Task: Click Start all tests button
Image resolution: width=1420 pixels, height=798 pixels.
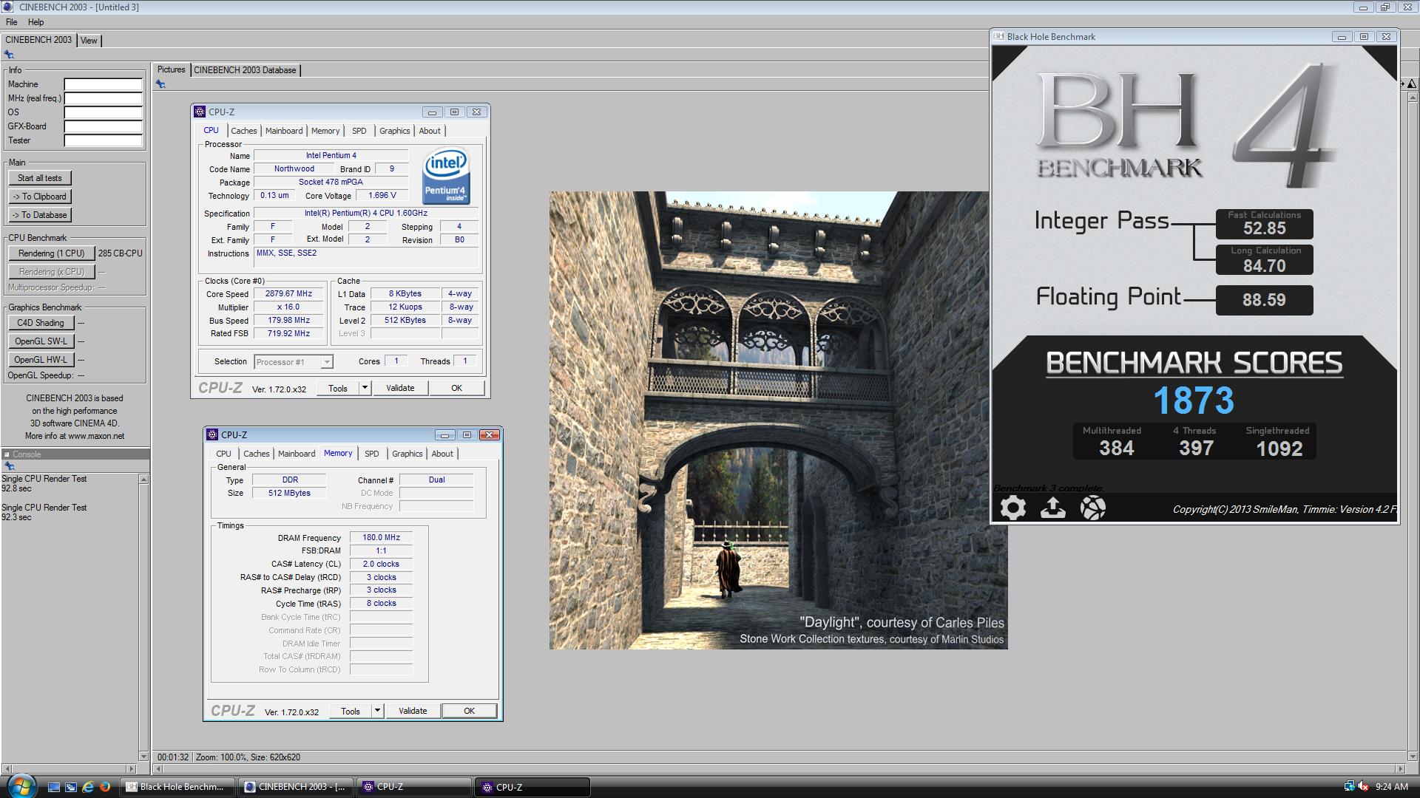Action: click(x=40, y=178)
